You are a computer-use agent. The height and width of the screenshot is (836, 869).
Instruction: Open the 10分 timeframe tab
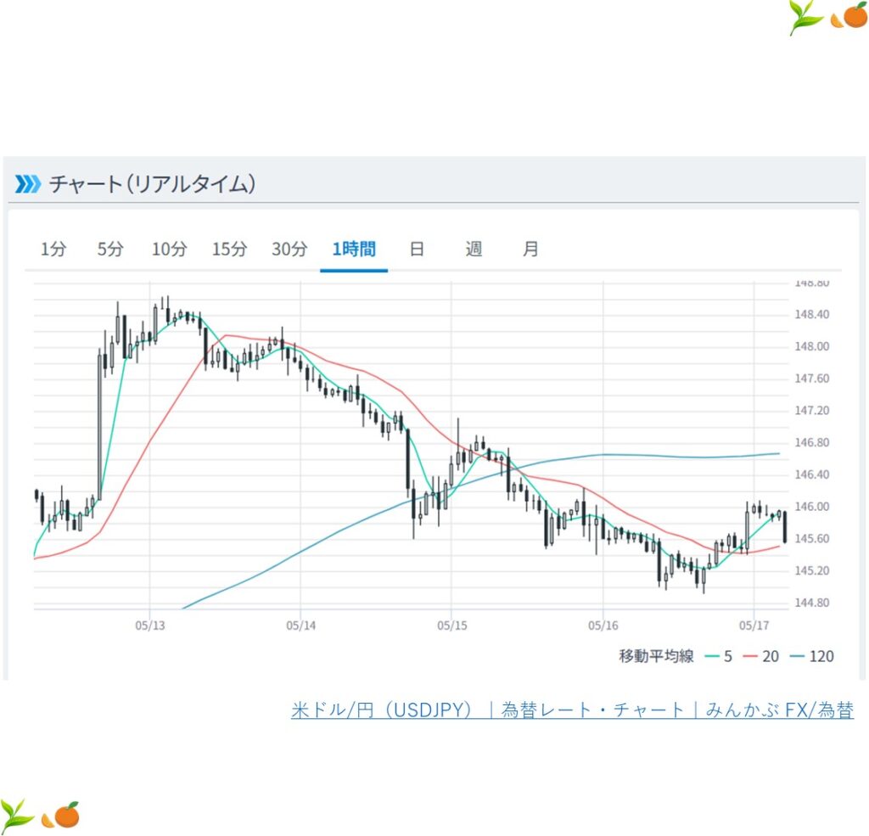(x=169, y=250)
